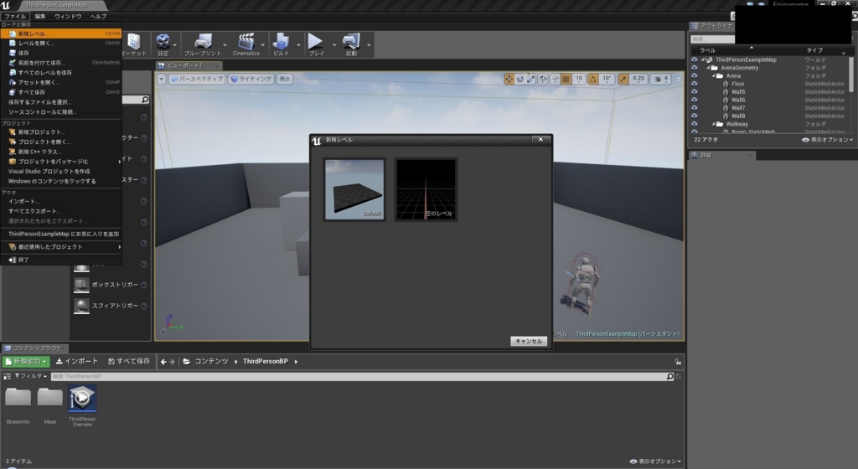858x469 pixels.
Task: Open grid snap size 10 dropdown
Action: pyautogui.click(x=579, y=80)
